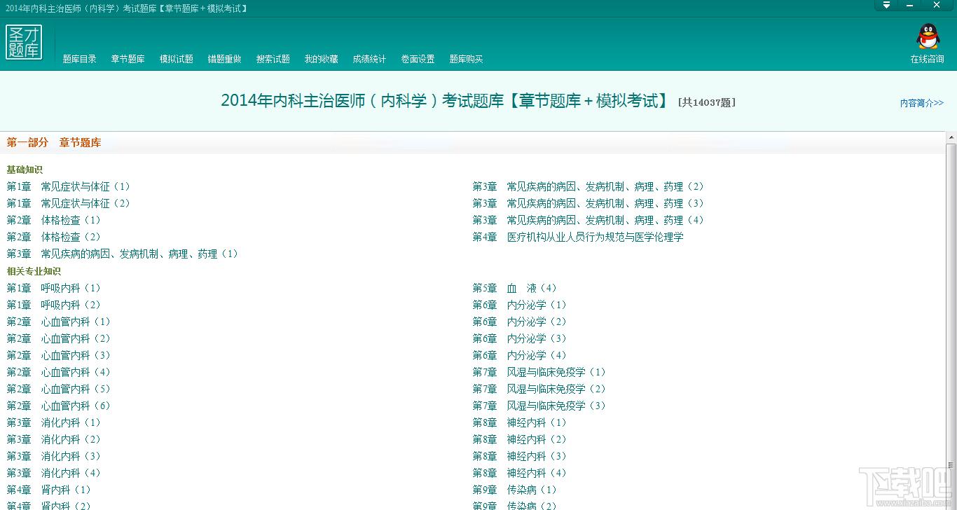957x510 pixels.
Task: Open 第1章 常见症状与体征（1）
Action: [x=69, y=186]
